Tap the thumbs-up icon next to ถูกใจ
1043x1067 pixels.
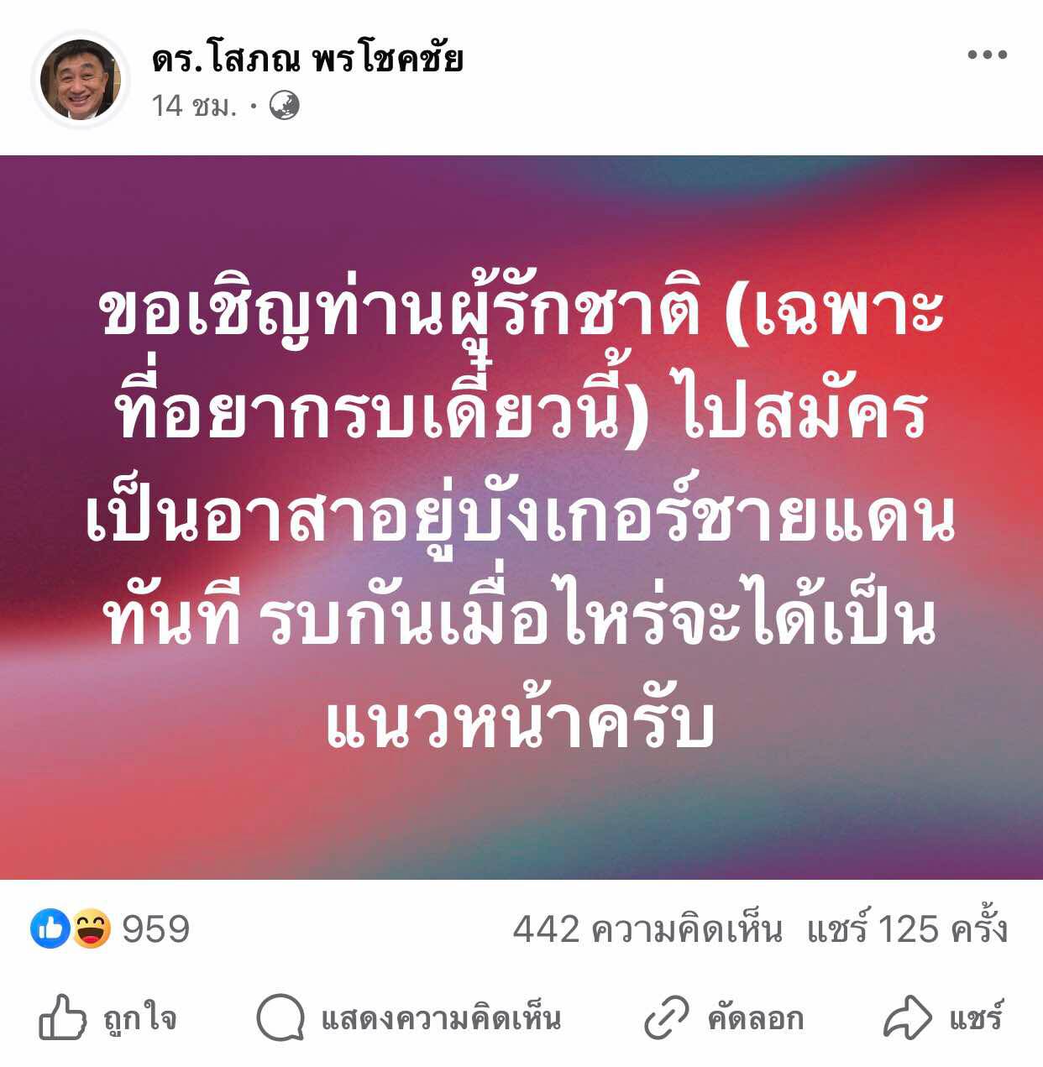[63, 1017]
